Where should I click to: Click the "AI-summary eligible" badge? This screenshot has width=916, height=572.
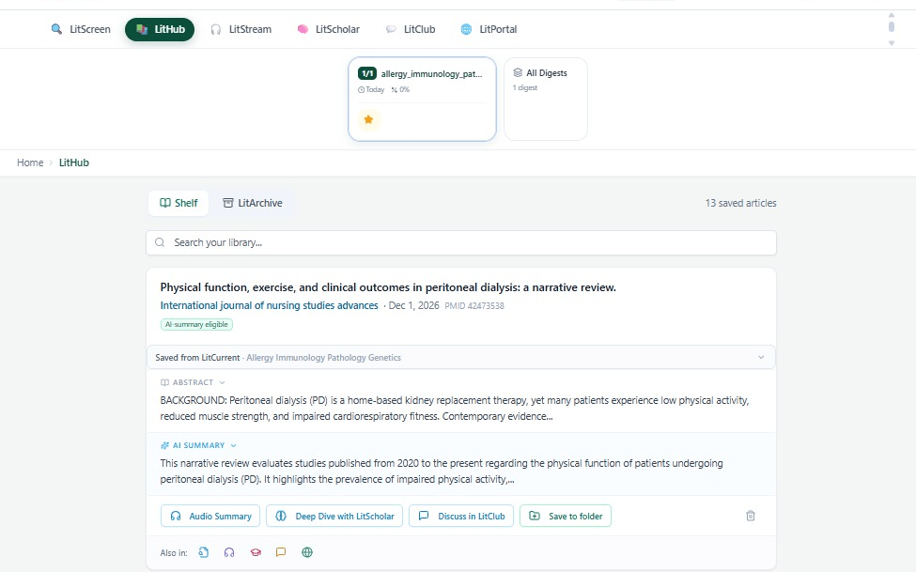[196, 324]
